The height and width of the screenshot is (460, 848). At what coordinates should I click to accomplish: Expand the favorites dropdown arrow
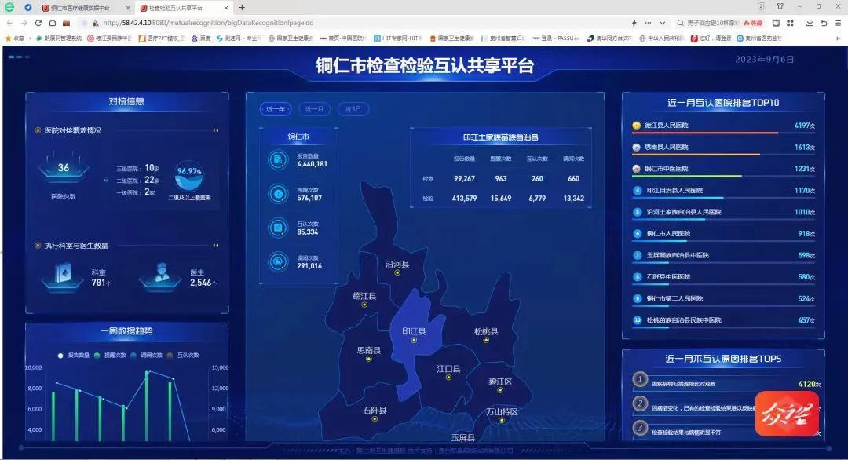pos(31,38)
